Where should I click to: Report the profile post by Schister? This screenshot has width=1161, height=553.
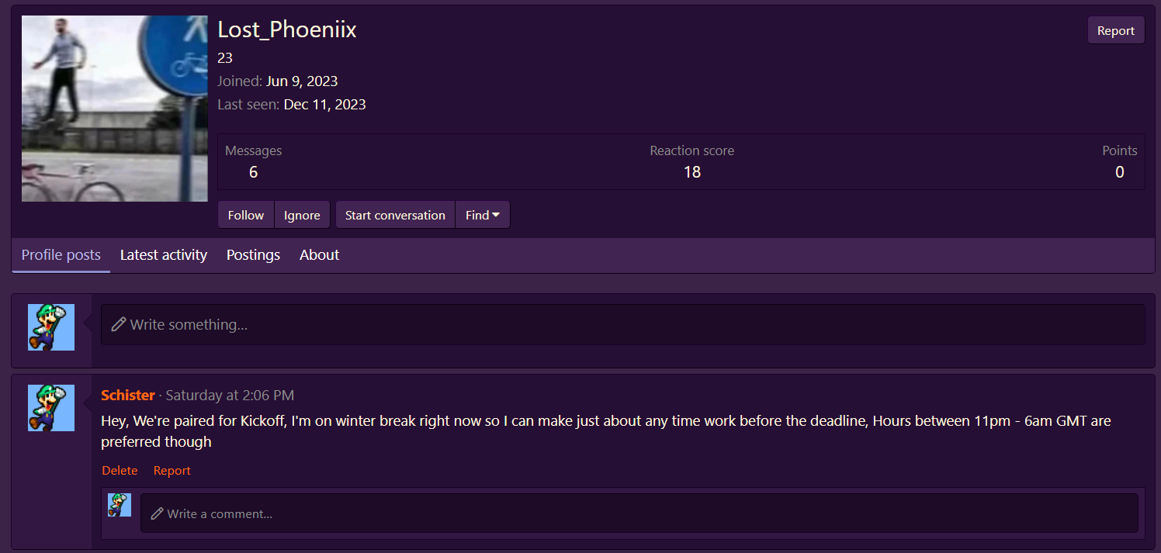[172, 471]
